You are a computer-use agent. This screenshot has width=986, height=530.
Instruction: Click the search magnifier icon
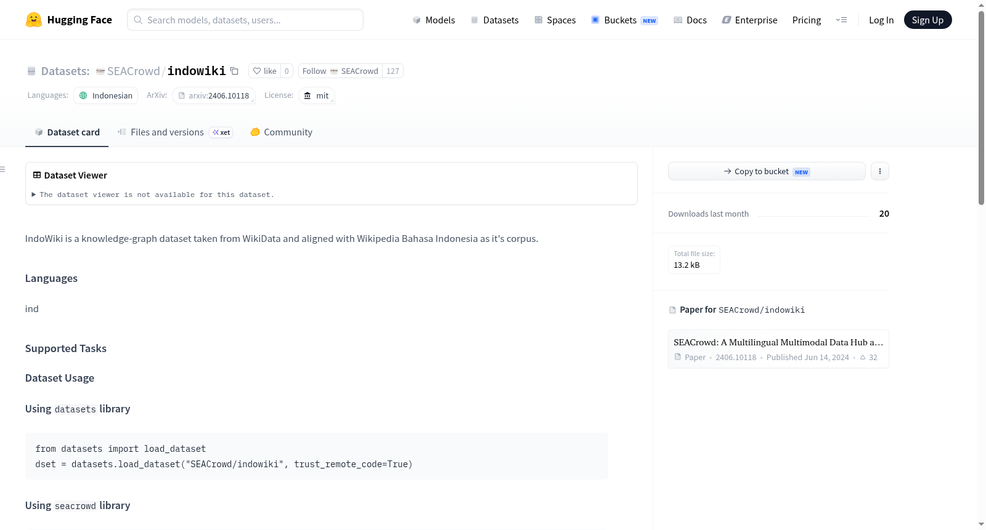click(138, 20)
